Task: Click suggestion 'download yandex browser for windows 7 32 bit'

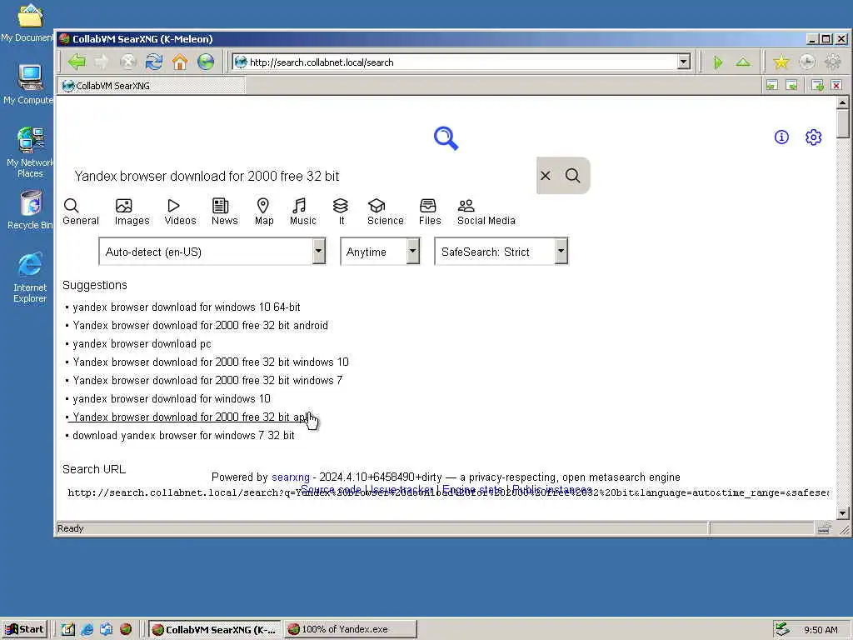Action: coord(183,435)
